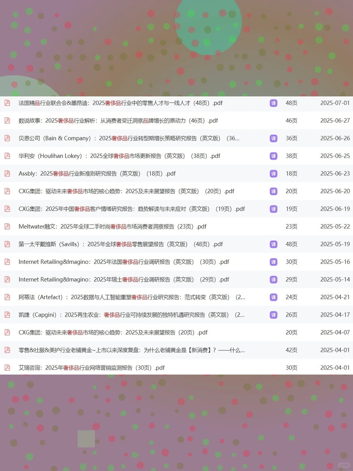Click PDF icon beside 华利安 Houlihan Lokey
This screenshot has height=471, width=353.
point(7,156)
